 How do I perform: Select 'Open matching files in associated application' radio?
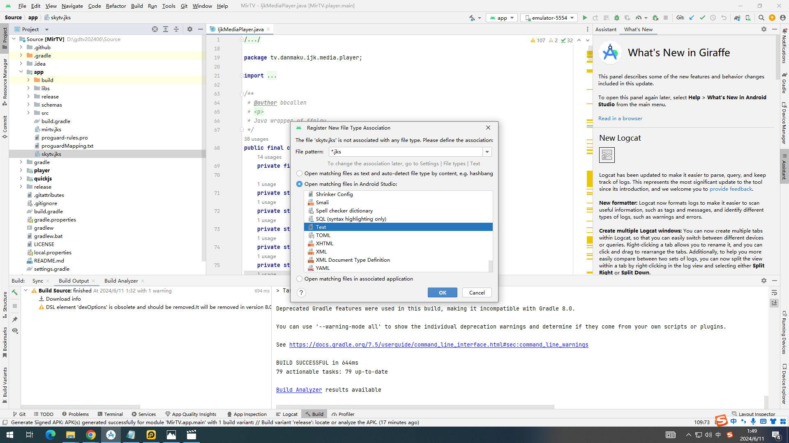(299, 279)
